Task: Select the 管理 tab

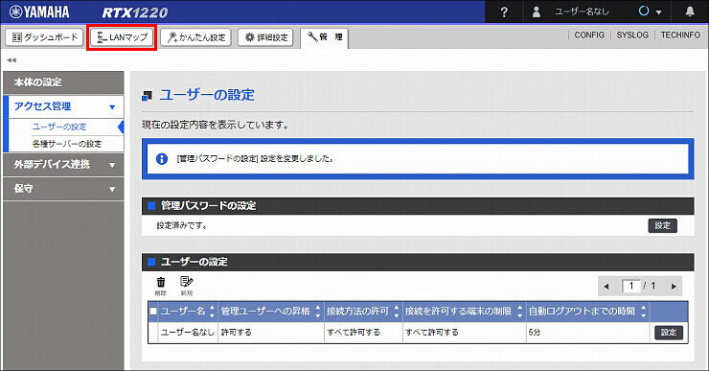Action: coord(324,37)
